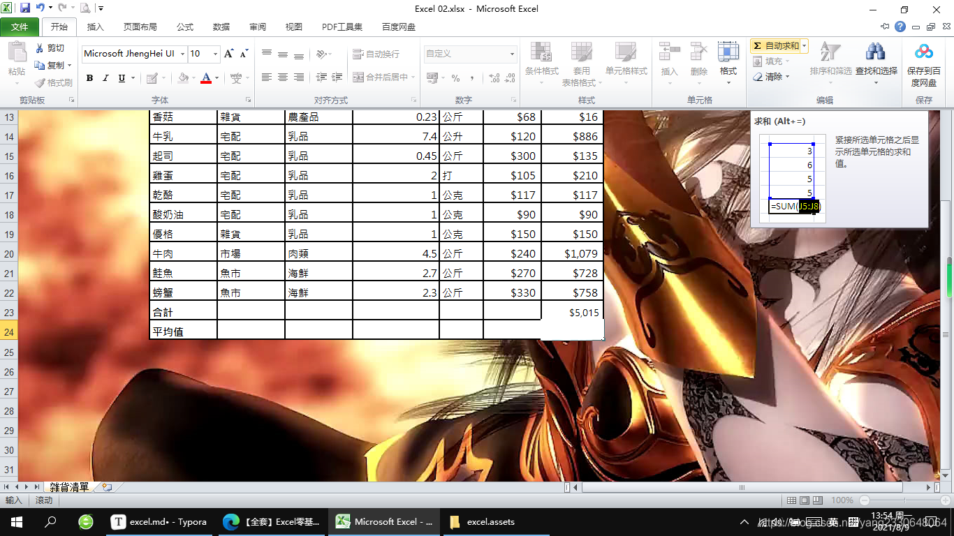Image resolution: width=954 pixels, height=536 pixels.
Task: Open Format as Table (套用表格格式)
Action: point(580,64)
